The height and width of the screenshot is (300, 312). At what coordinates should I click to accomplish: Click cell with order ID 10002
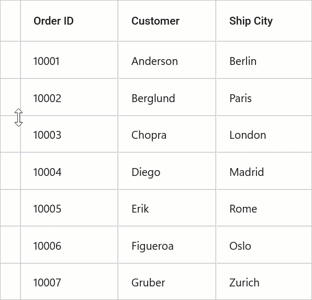69,97
